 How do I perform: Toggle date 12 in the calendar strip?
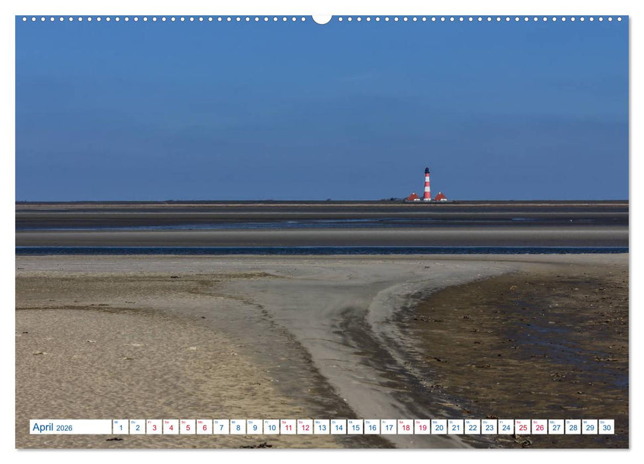coord(306,427)
